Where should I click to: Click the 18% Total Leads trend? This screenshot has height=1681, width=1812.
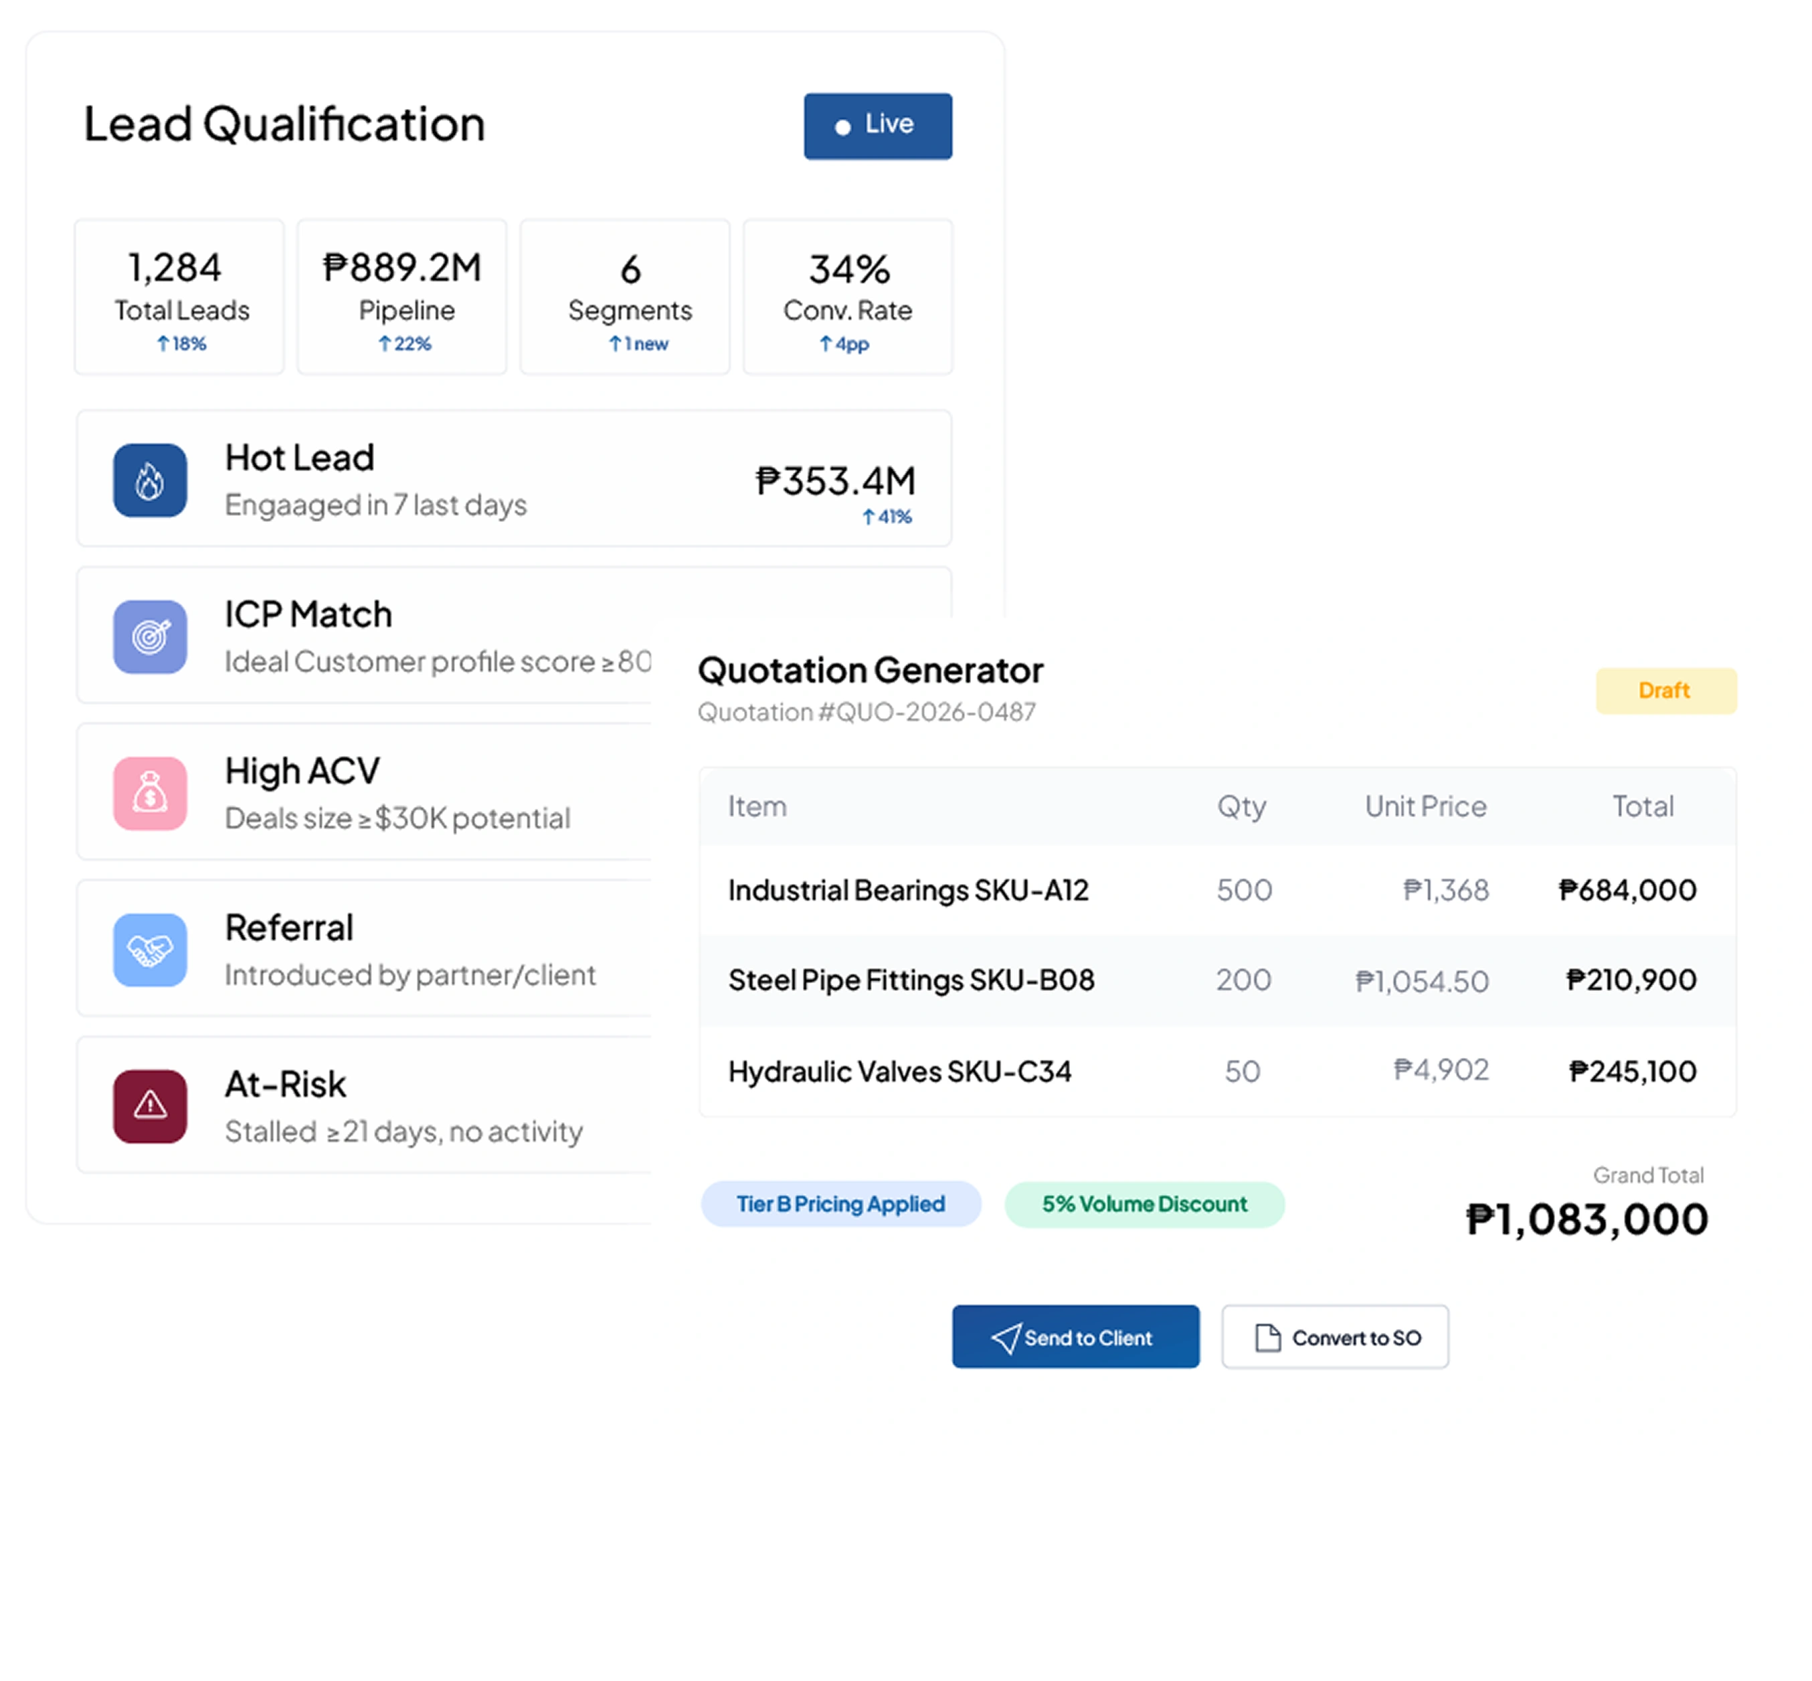pyautogui.click(x=182, y=343)
